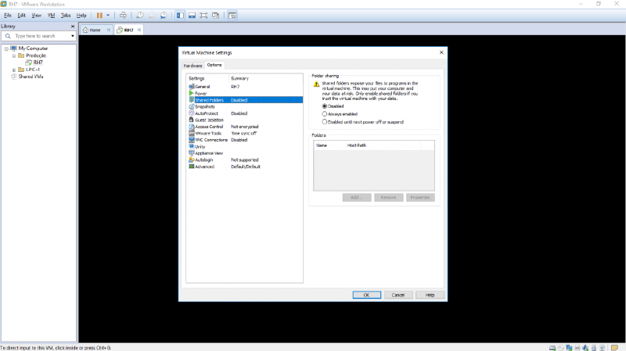Select VMware Tools in the settings list

[207, 133]
